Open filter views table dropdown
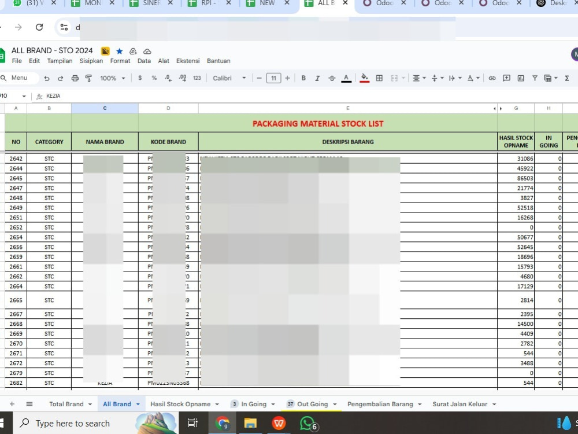The image size is (578, 434). (551, 78)
